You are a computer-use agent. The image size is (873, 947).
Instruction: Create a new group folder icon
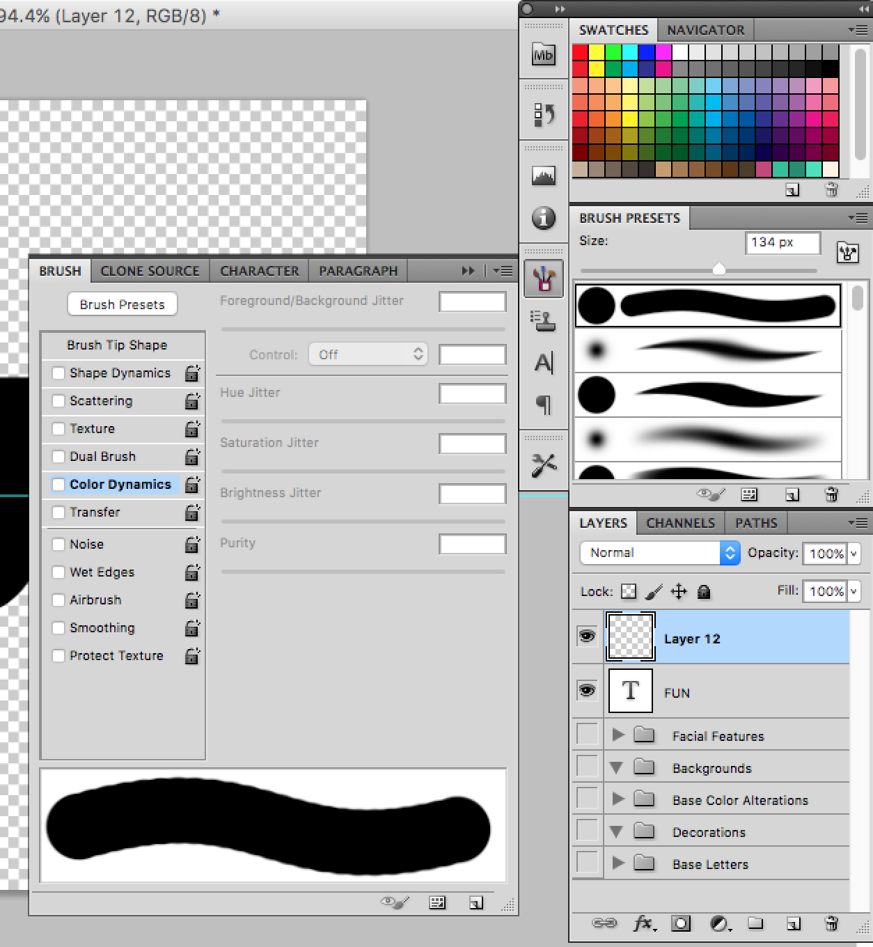755,923
